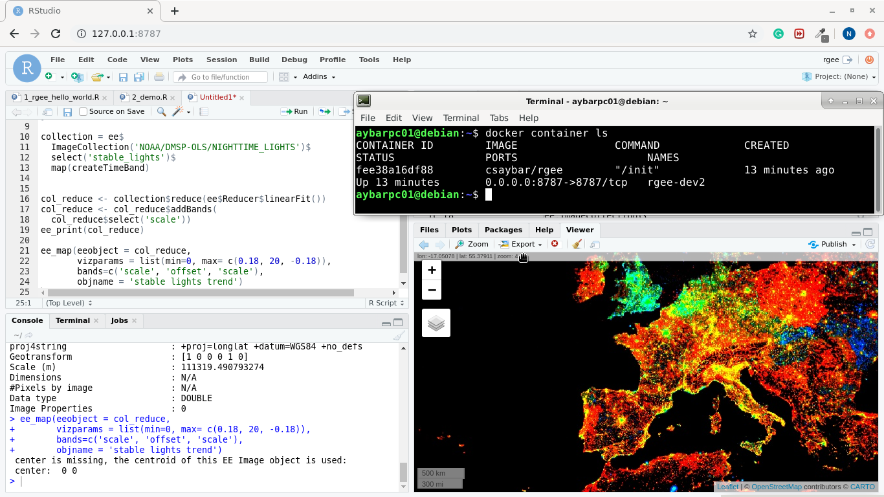Click the broom icon to clear the Viewer
The height and width of the screenshot is (497, 884).
click(x=576, y=244)
